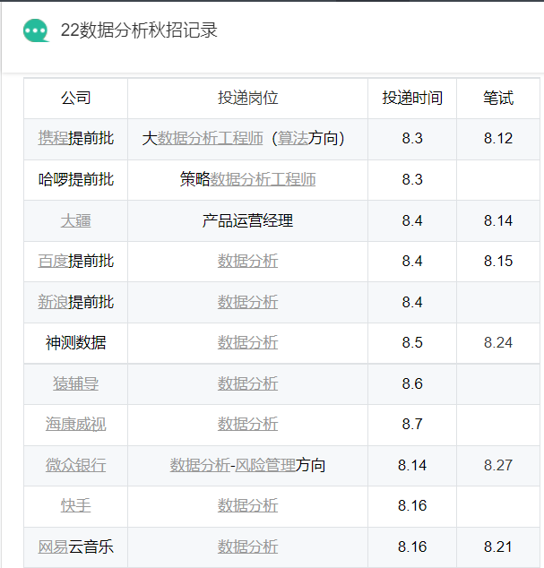The height and width of the screenshot is (568, 544).
Task: Click the 笔试 column header
Action: pyautogui.click(x=498, y=98)
